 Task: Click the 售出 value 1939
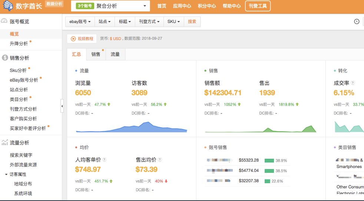pos(267,93)
